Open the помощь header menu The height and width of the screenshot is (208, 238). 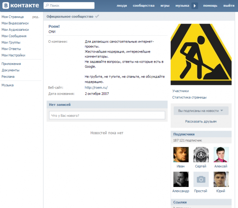tap(210, 6)
